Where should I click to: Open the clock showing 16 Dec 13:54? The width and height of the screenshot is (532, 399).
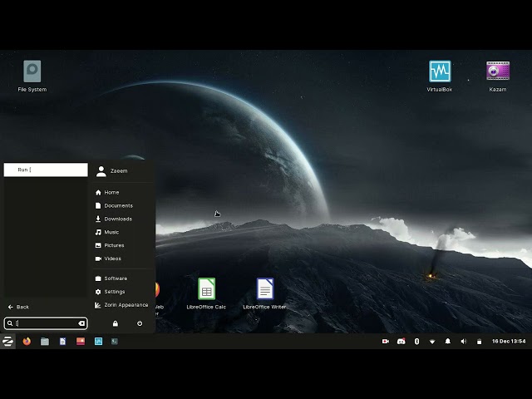(509, 342)
